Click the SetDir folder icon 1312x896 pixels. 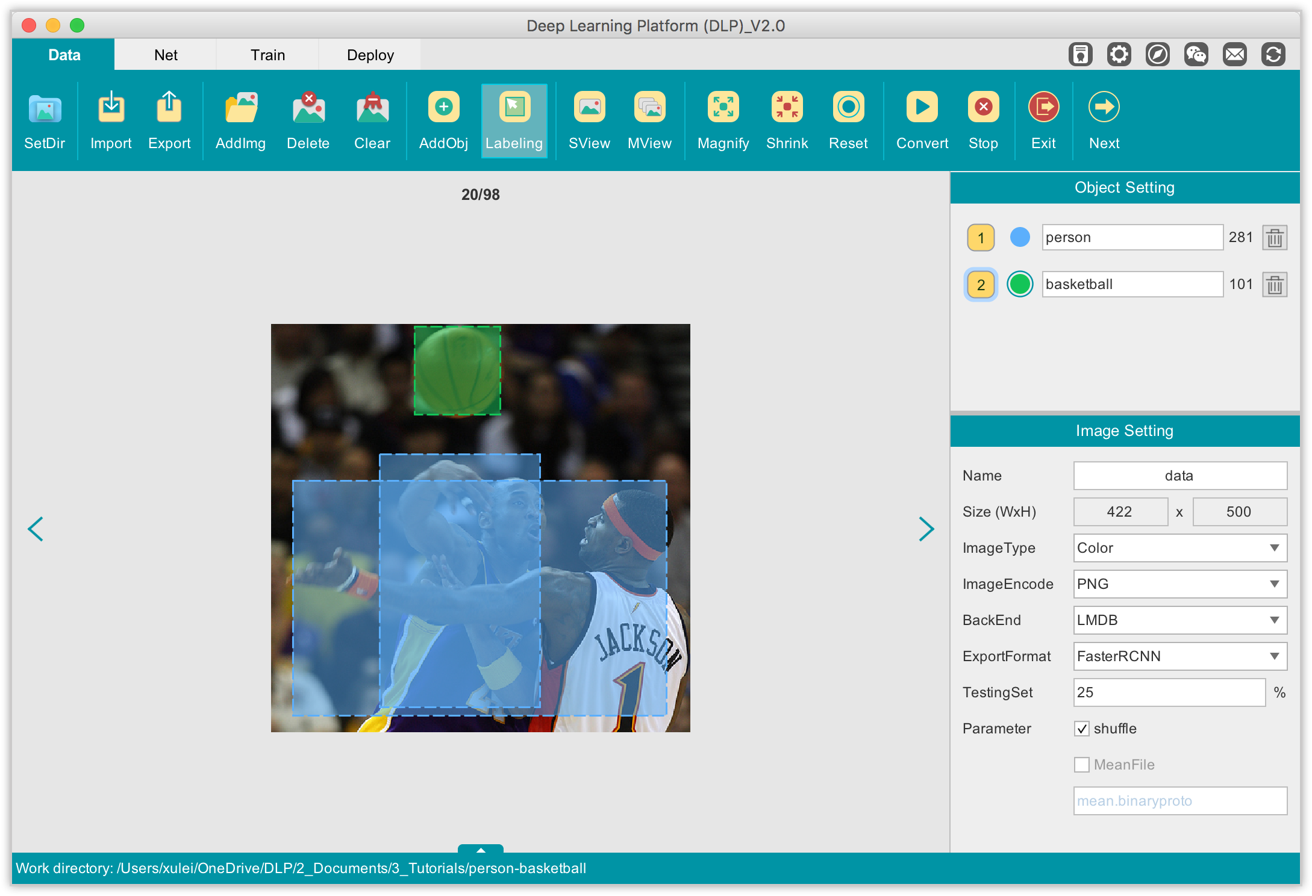pyautogui.click(x=45, y=109)
